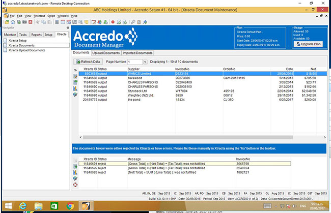Select the Xtracta navigator tab
Screen dimensions: 331x213
[x=62, y=34]
